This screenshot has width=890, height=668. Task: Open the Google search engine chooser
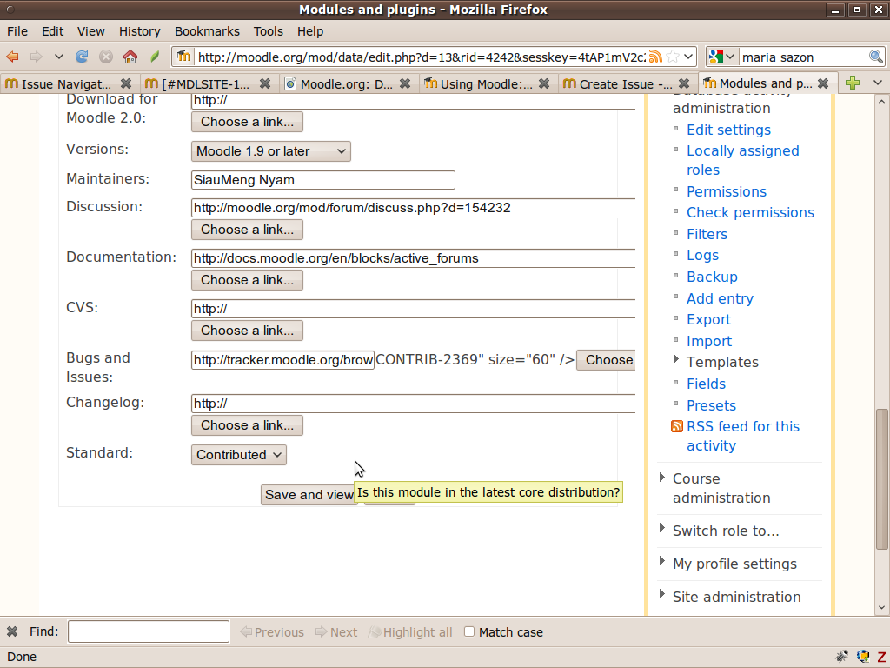tap(722, 57)
